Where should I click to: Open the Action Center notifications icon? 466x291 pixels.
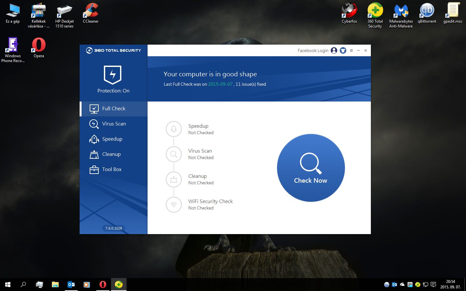click(x=433, y=285)
